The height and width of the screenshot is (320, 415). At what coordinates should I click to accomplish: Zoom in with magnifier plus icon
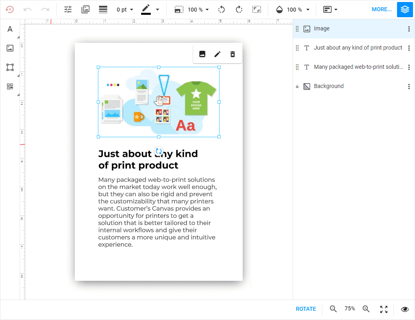tap(366, 309)
